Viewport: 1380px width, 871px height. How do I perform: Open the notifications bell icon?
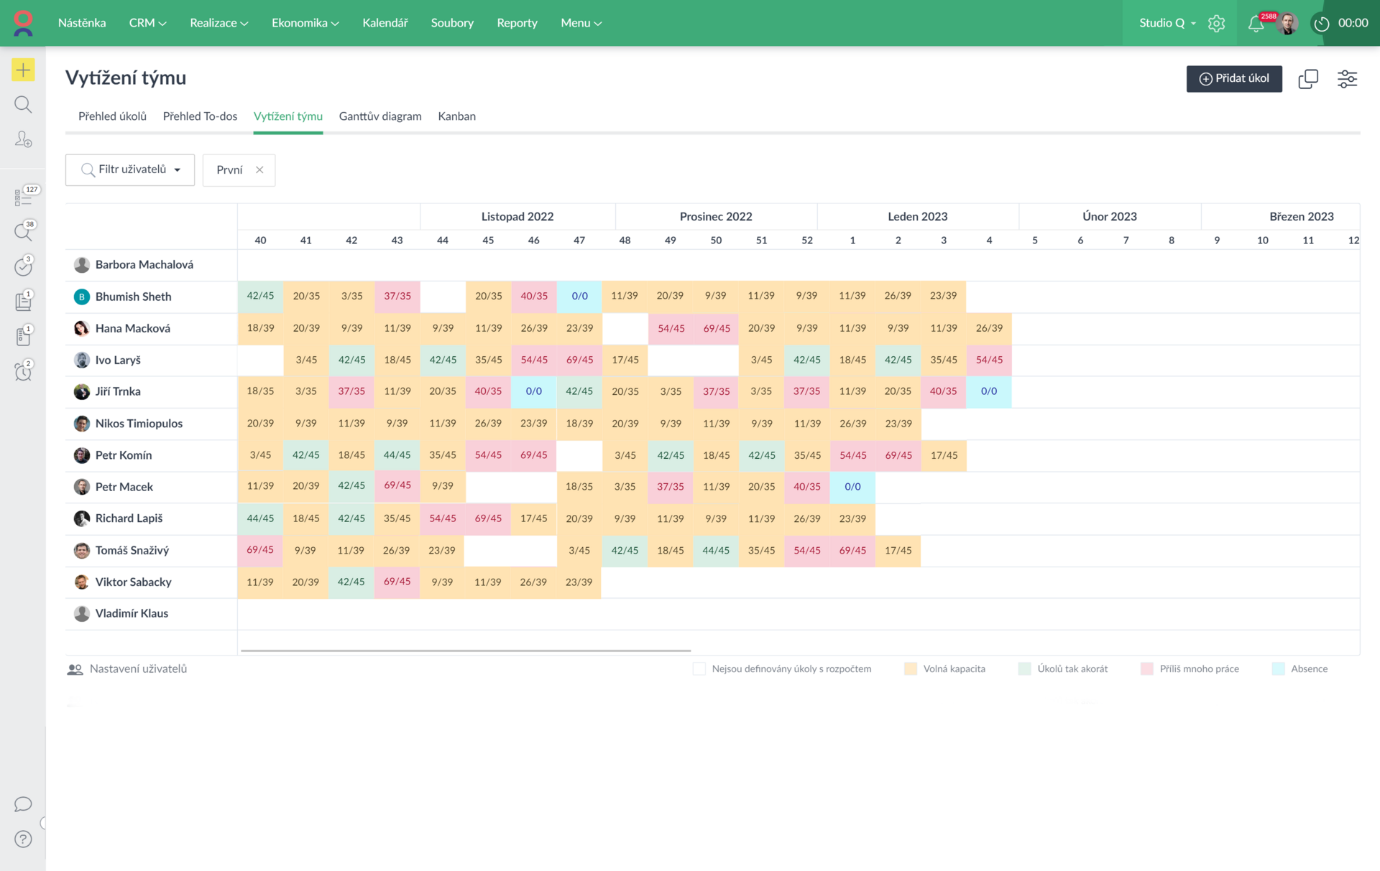1256,24
